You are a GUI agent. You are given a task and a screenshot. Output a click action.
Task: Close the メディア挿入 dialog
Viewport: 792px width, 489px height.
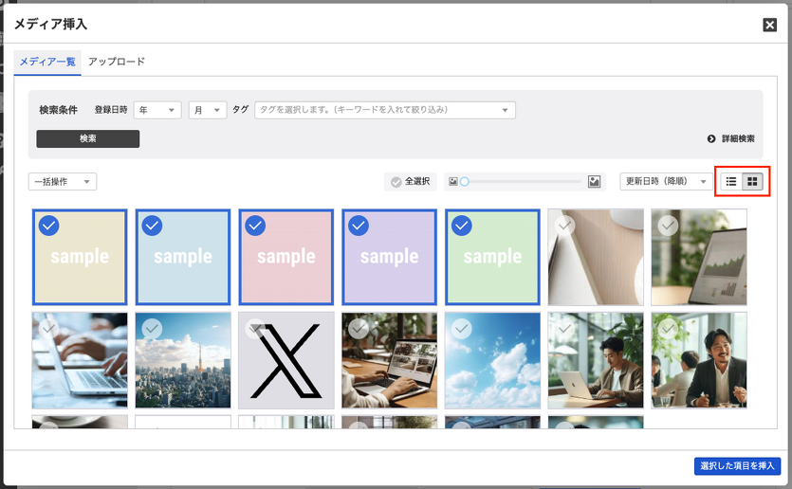(769, 25)
